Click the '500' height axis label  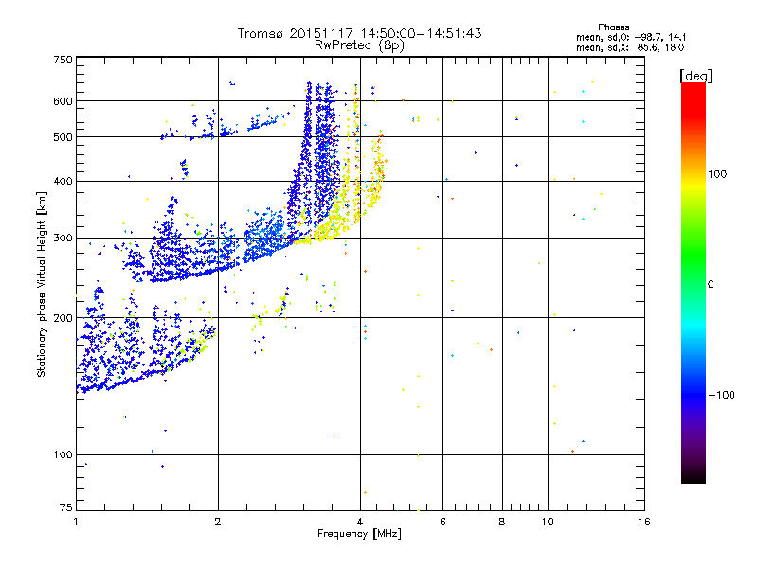(63, 137)
